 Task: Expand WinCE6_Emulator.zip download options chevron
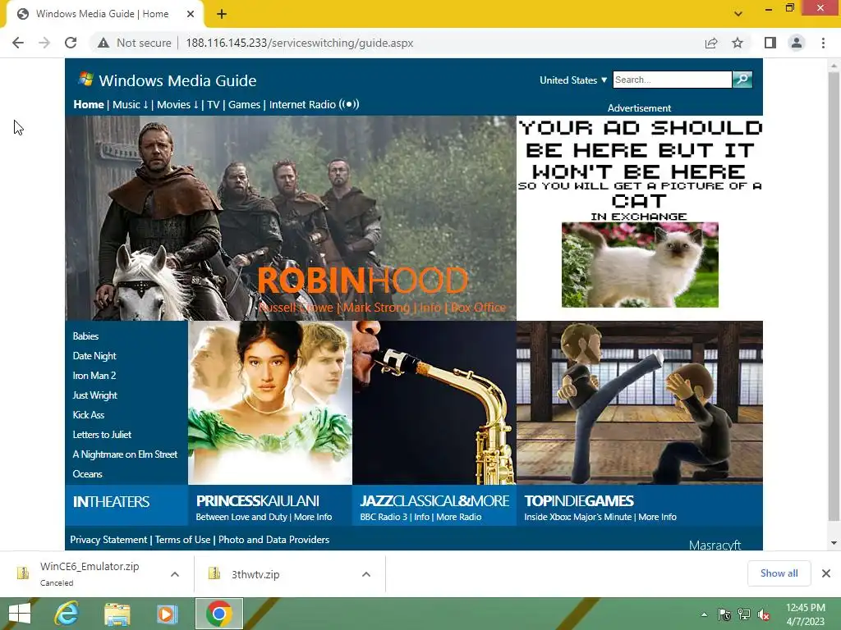click(175, 574)
